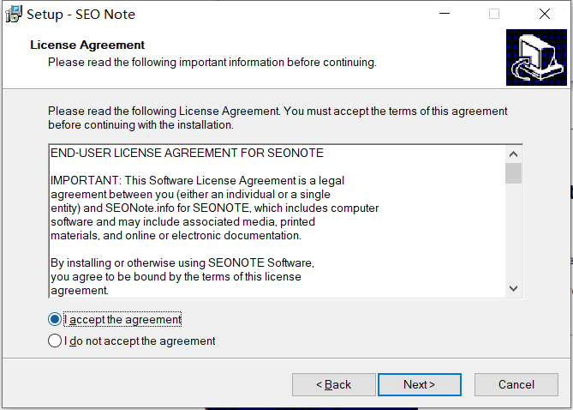Minimize the SEO Note setup window
The image size is (573, 410).
coord(445,14)
